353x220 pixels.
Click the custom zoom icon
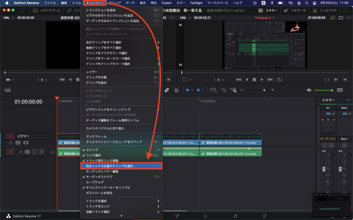pos(233,90)
